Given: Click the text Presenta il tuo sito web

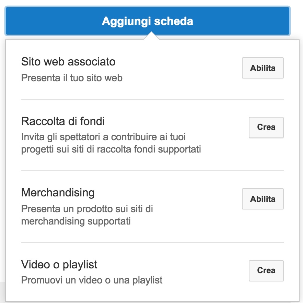Looking at the screenshot, I should click(x=72, y=78).
